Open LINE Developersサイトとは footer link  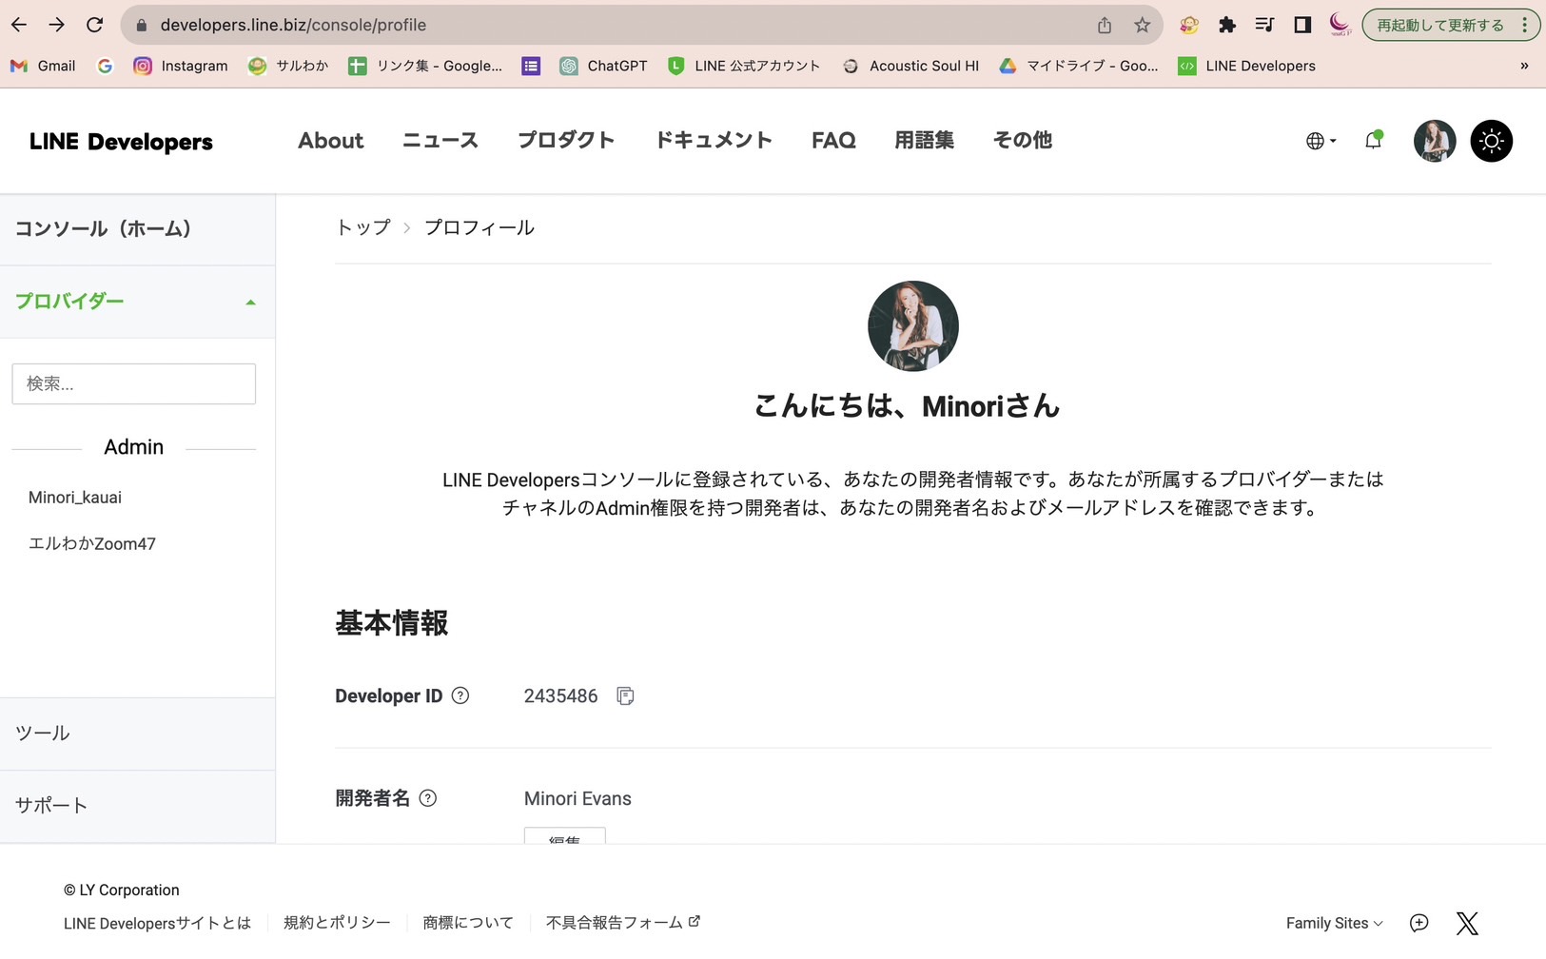[x=157, y=923]
